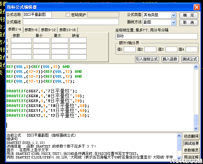Click the REF(VOL,3) code line
203x164 pixels.
38,67
